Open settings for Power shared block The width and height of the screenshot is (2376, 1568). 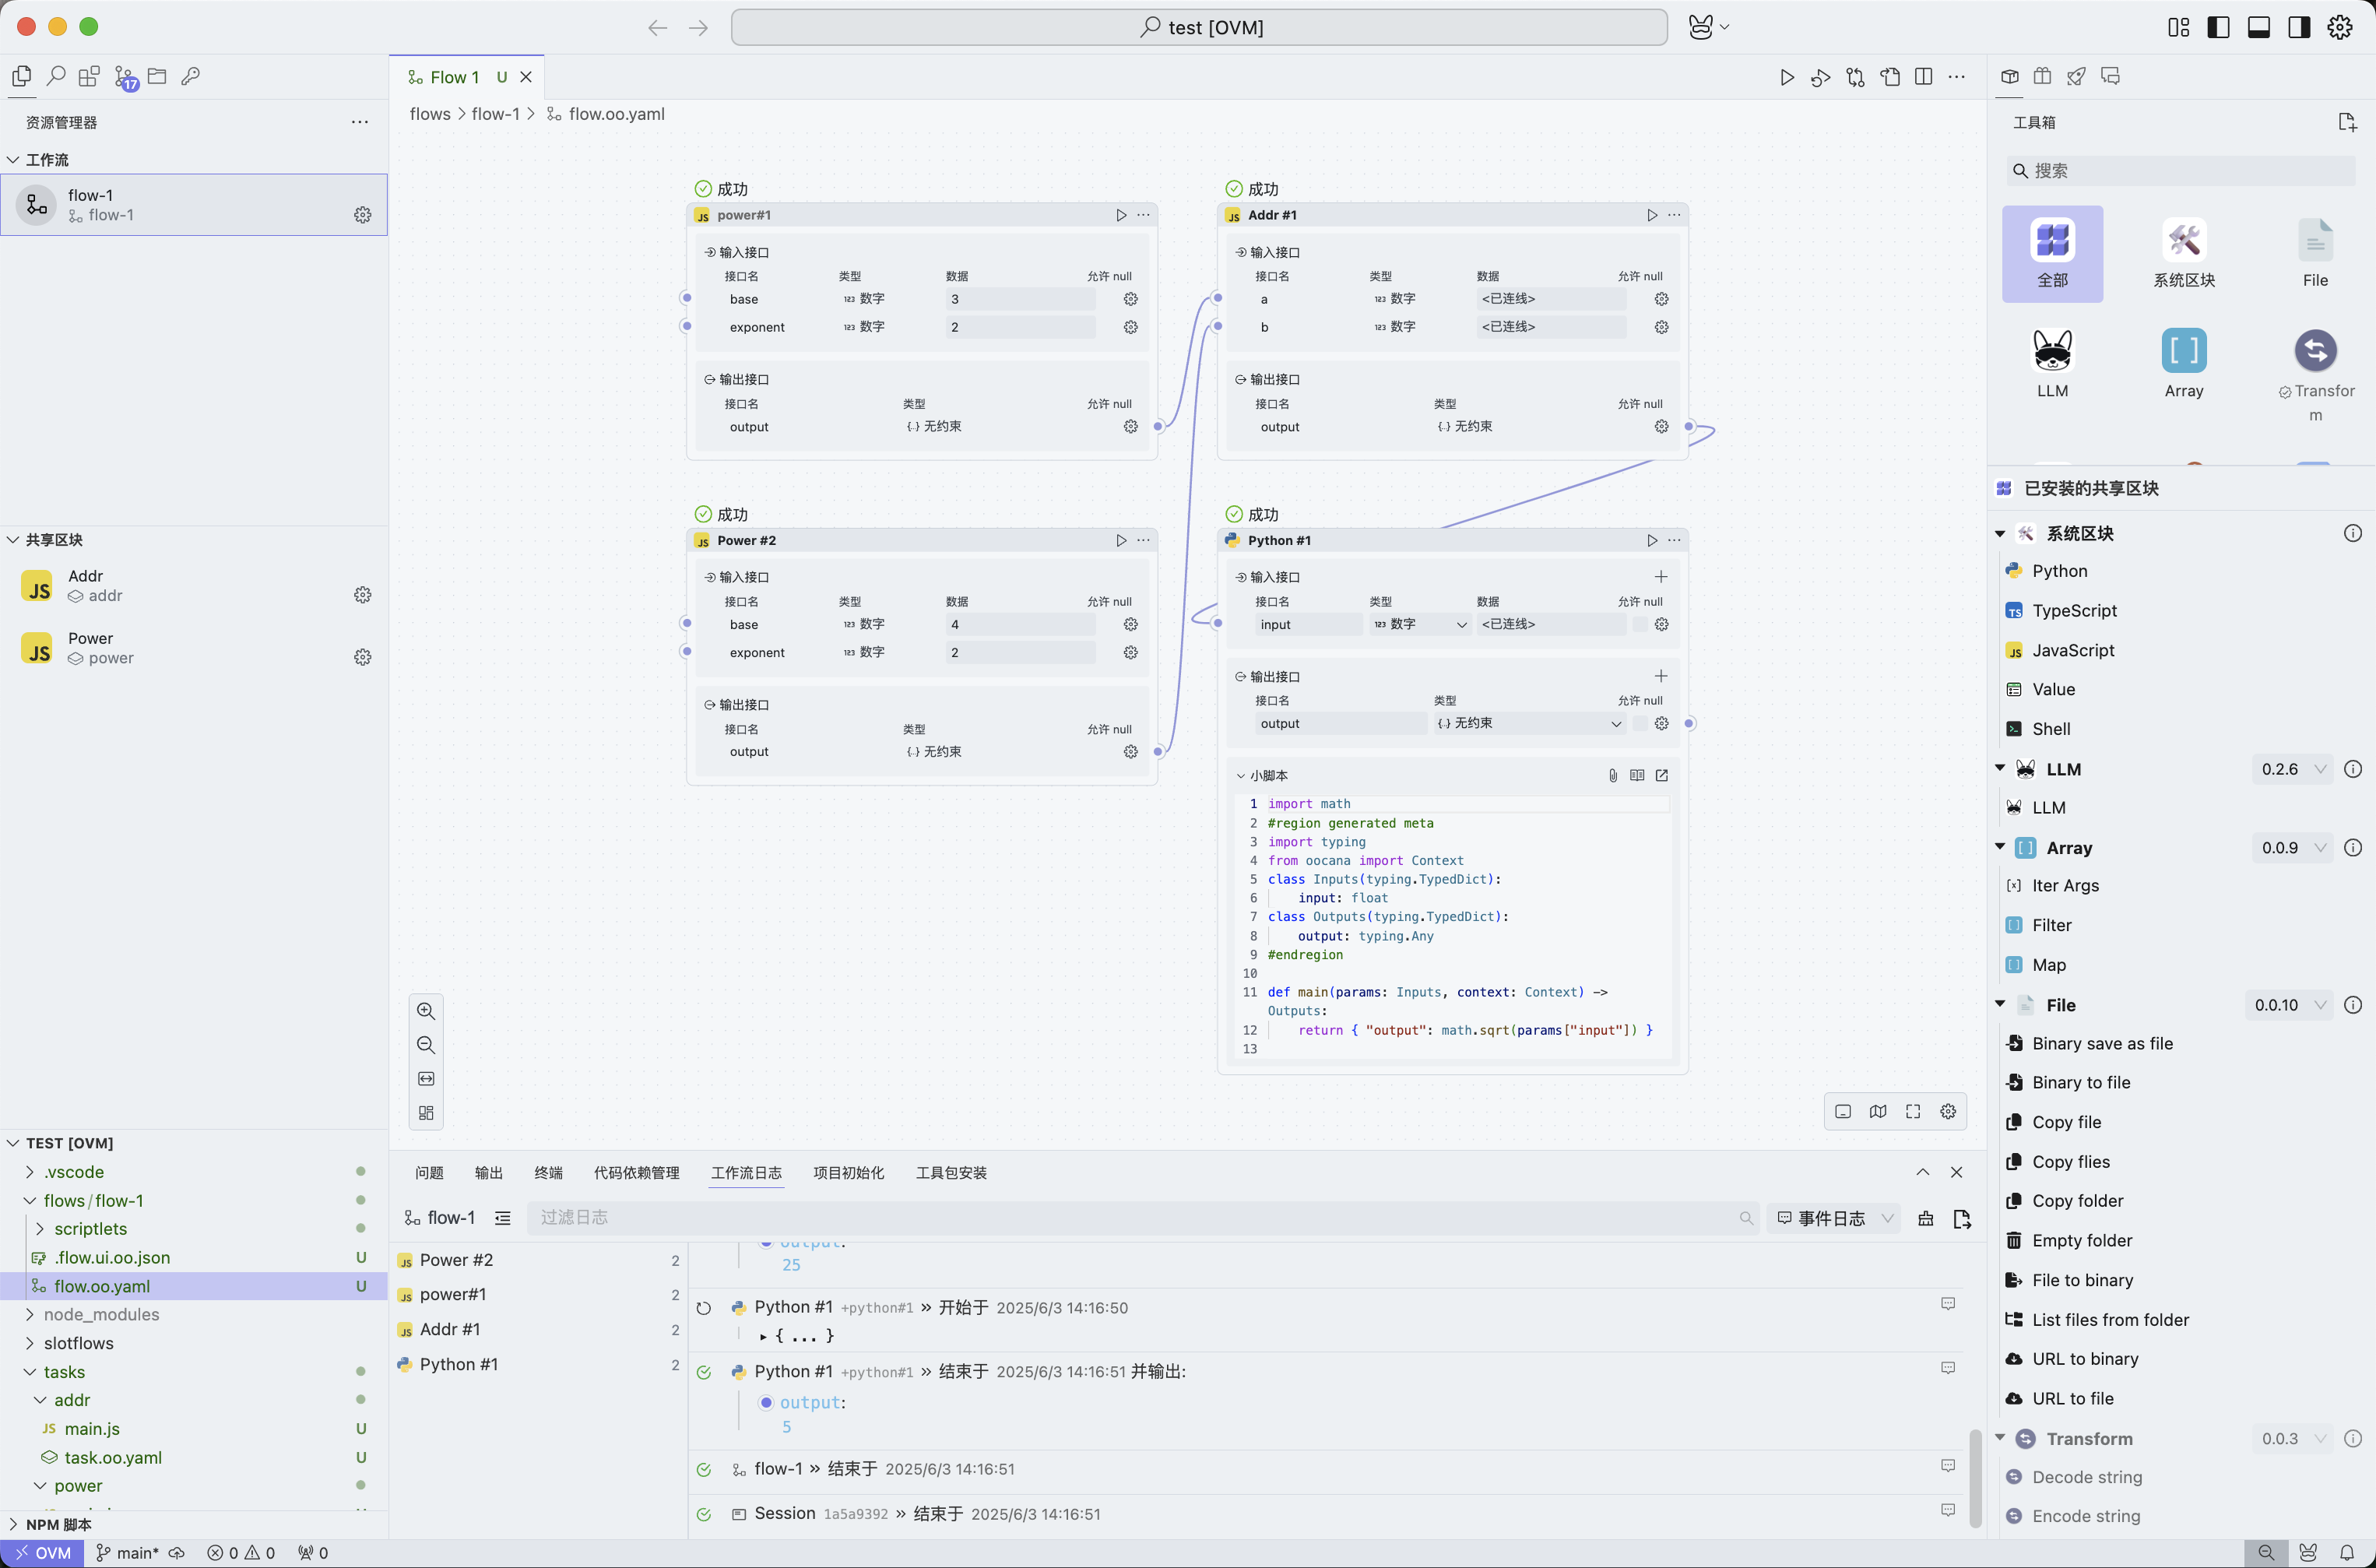point(363,657)
